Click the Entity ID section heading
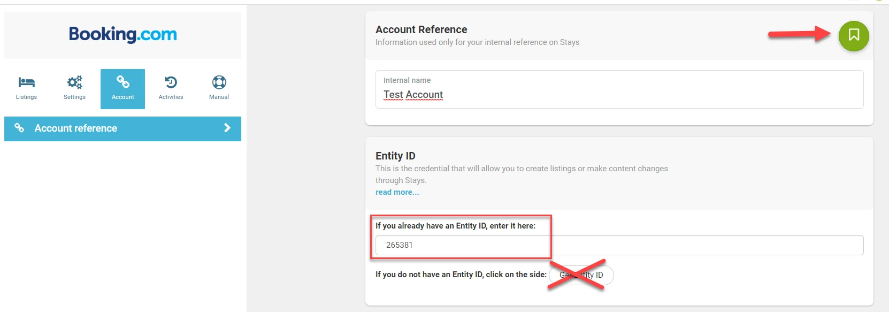This screenshot has width=889, height=312. point(395,156)
